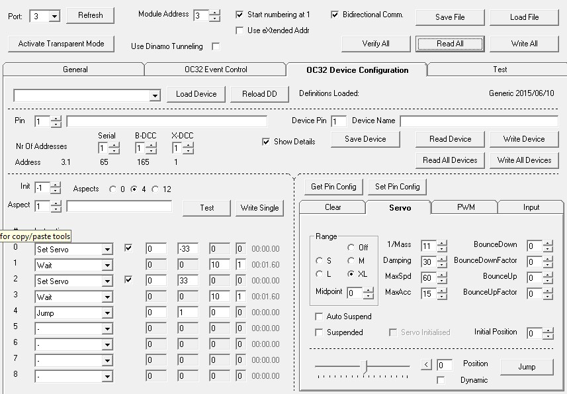The image size is (567, 394).
Task: Expand the device definition dropdown
Action: tap(155, 95)
